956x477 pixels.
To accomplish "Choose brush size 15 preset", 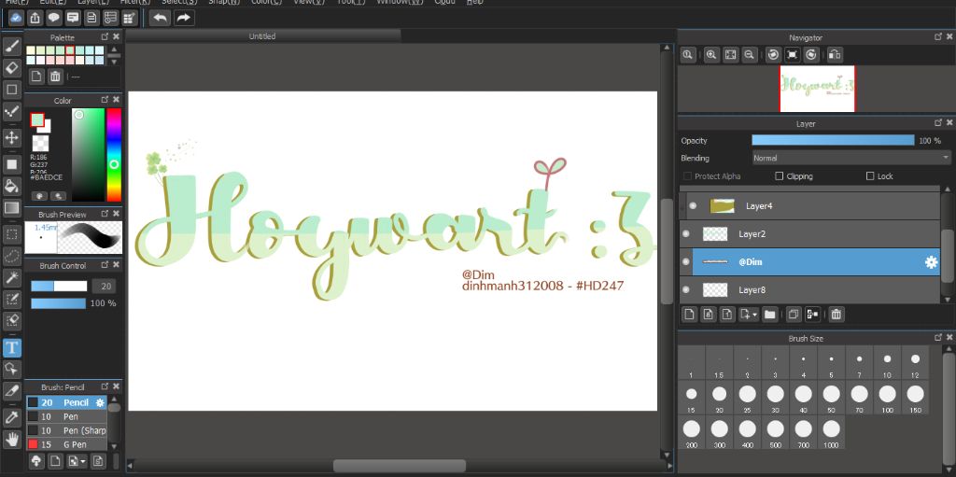I will click(692, 397).
